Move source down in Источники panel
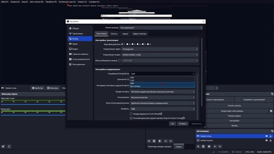This screenshot has width=274, height=154. [220, 146]
